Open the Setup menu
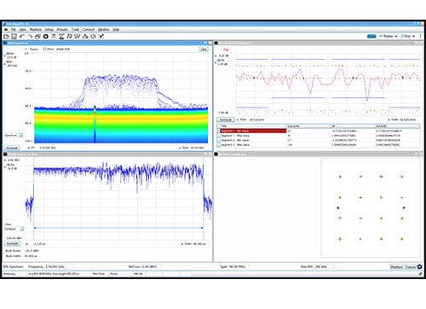Image resolution: width=426 pixels, height=309 pixels. (x=49, y=30)
